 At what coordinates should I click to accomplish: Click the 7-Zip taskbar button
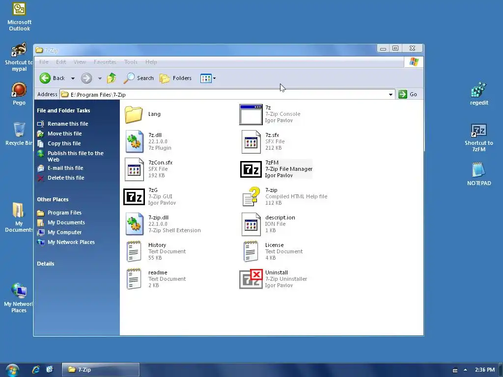tap(100, 370)
